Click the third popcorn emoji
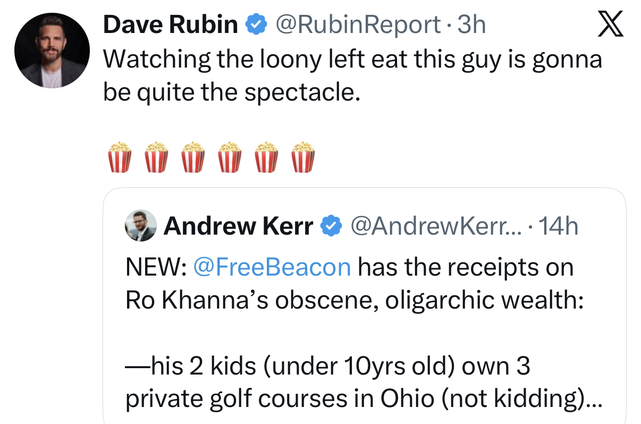Screen dimensions: 641x424 click(x=193, y=157)
